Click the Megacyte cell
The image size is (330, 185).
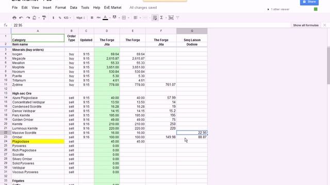click(38, 59)
